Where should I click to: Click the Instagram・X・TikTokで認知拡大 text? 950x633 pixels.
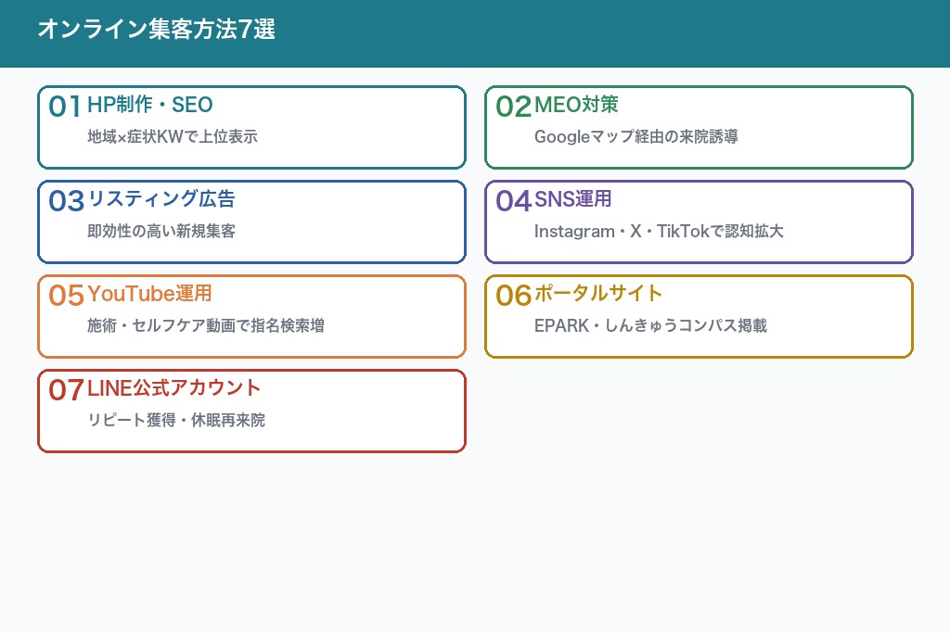pos(660,232)
